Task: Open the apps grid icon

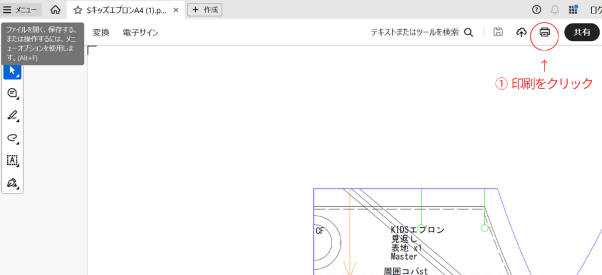Action: coord(573,9)
